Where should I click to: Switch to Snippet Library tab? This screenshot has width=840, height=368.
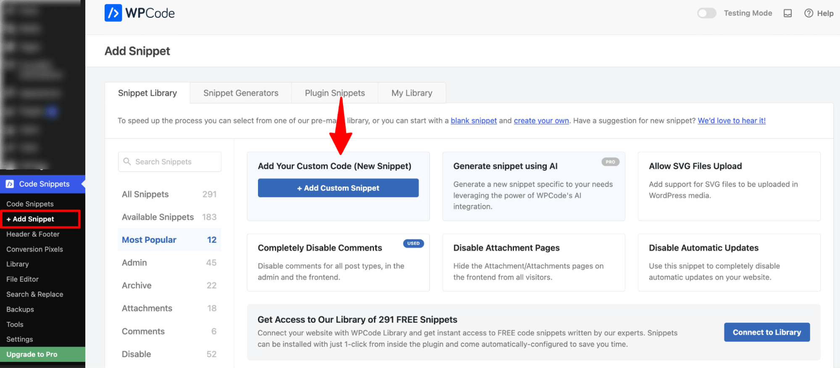click(147, 93)
